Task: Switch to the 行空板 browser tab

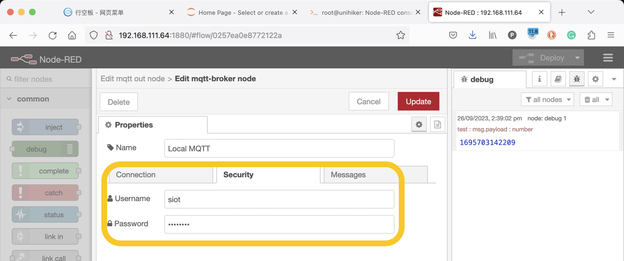Action: (x=119, y=13)
